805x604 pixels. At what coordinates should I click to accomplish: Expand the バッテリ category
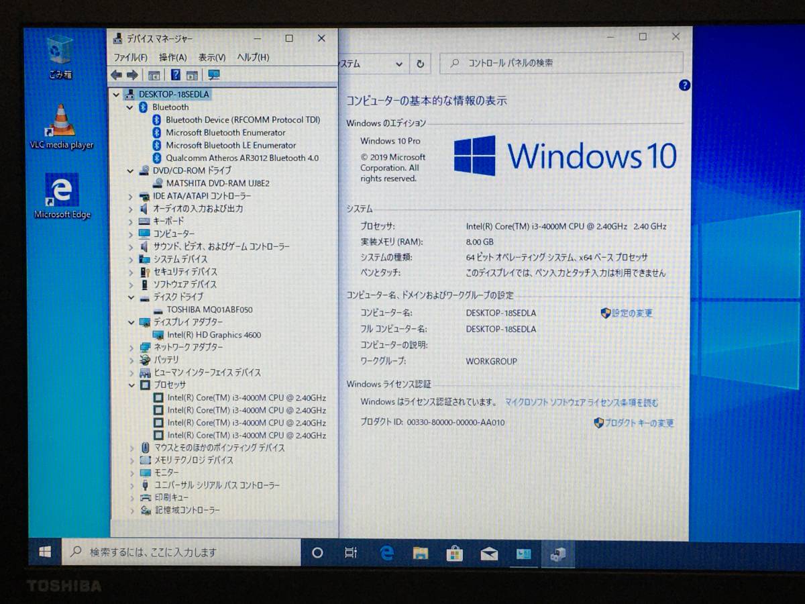131,360
